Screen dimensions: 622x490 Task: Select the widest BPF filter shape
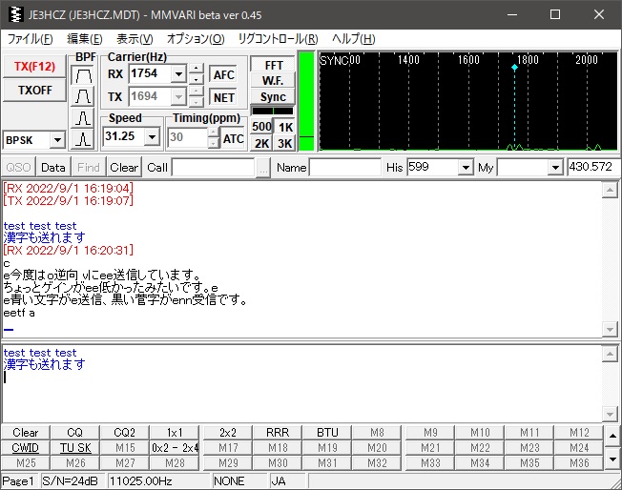tap(85, 74)
